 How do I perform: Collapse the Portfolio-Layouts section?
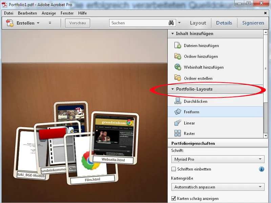coord(172,89)
